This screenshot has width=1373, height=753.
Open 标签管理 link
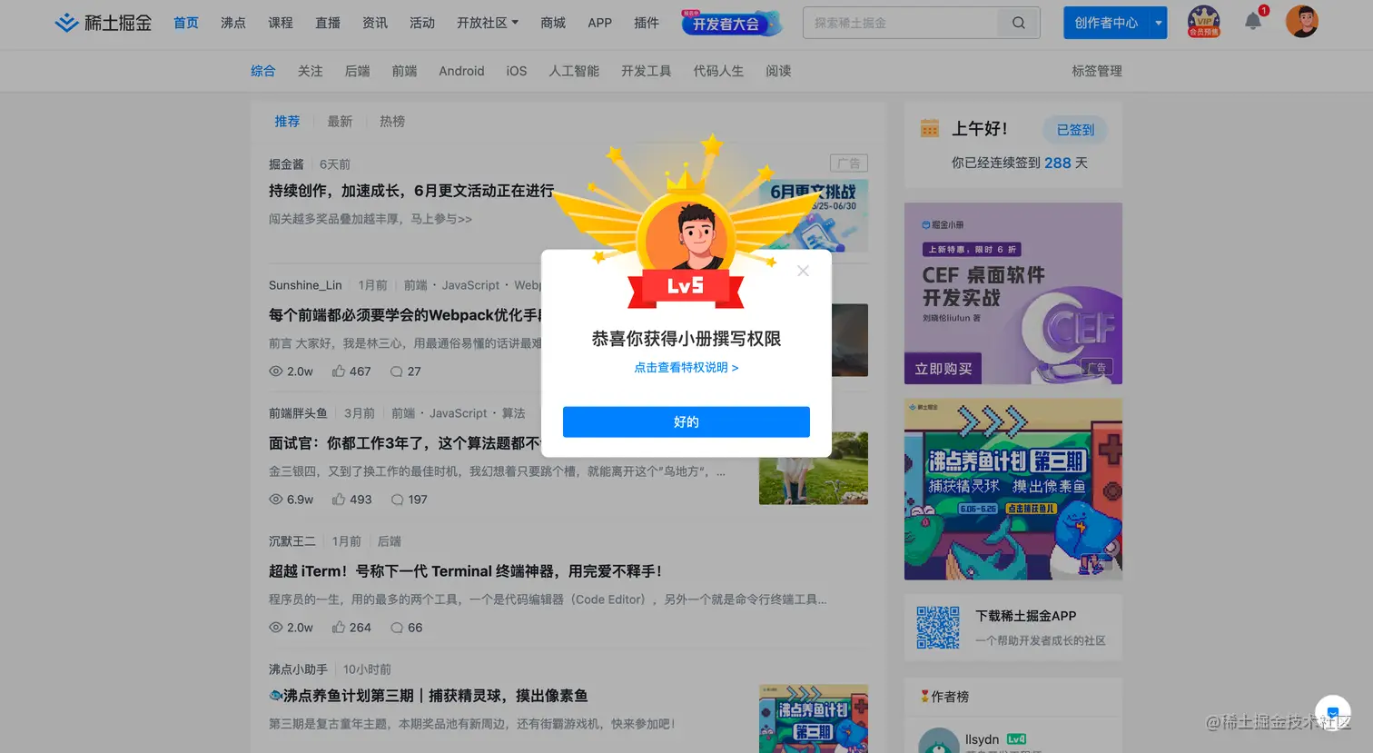tap(1097, 71)
